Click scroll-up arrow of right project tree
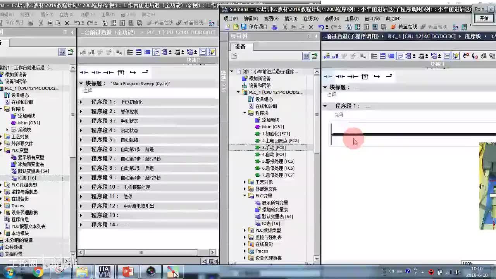This screenshot has height=279, width=496. click(317, 71)
